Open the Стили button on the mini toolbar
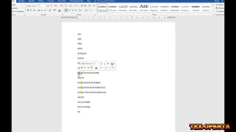Viewport: 236px width, 132px height. [112, 65]
